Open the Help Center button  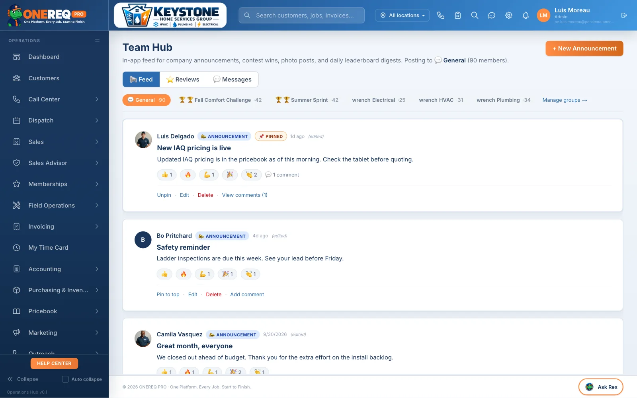click(x=54, y=363)
